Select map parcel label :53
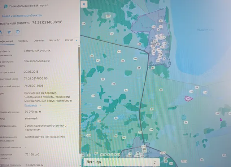 coord(161,21)
